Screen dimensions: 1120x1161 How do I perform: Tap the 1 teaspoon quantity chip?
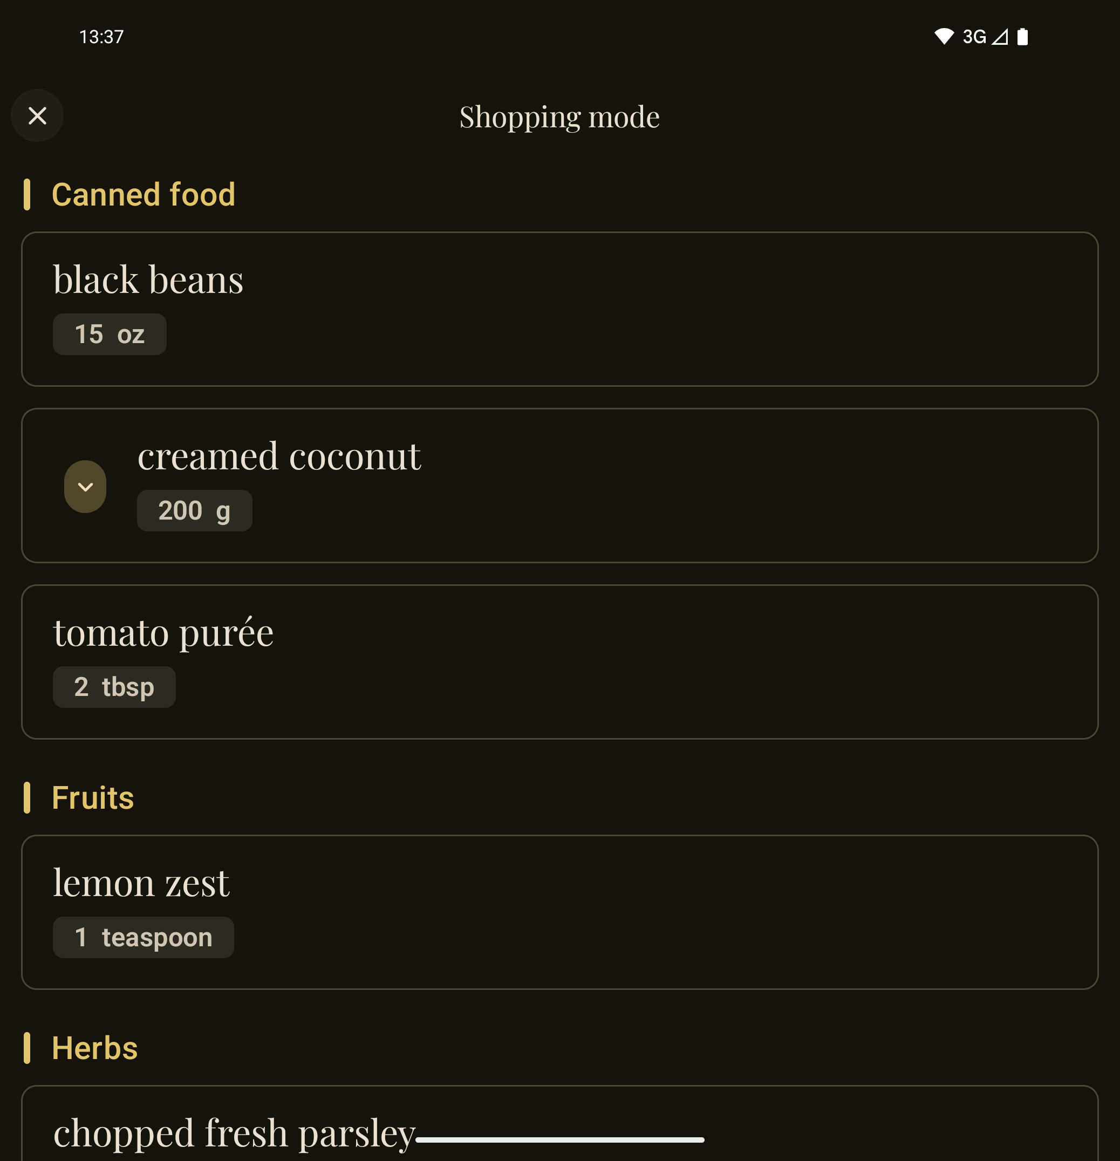[144, 937]
